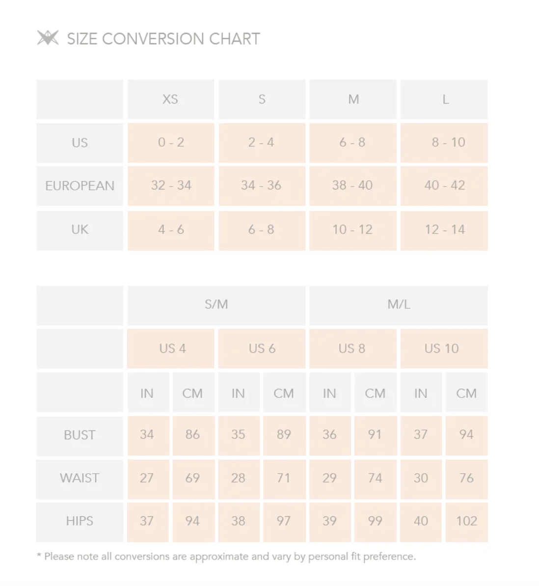The height and width of the screenshot is (586, 539).
Task: Click the UK 12 - 14 cell
Action: point(444,230)
